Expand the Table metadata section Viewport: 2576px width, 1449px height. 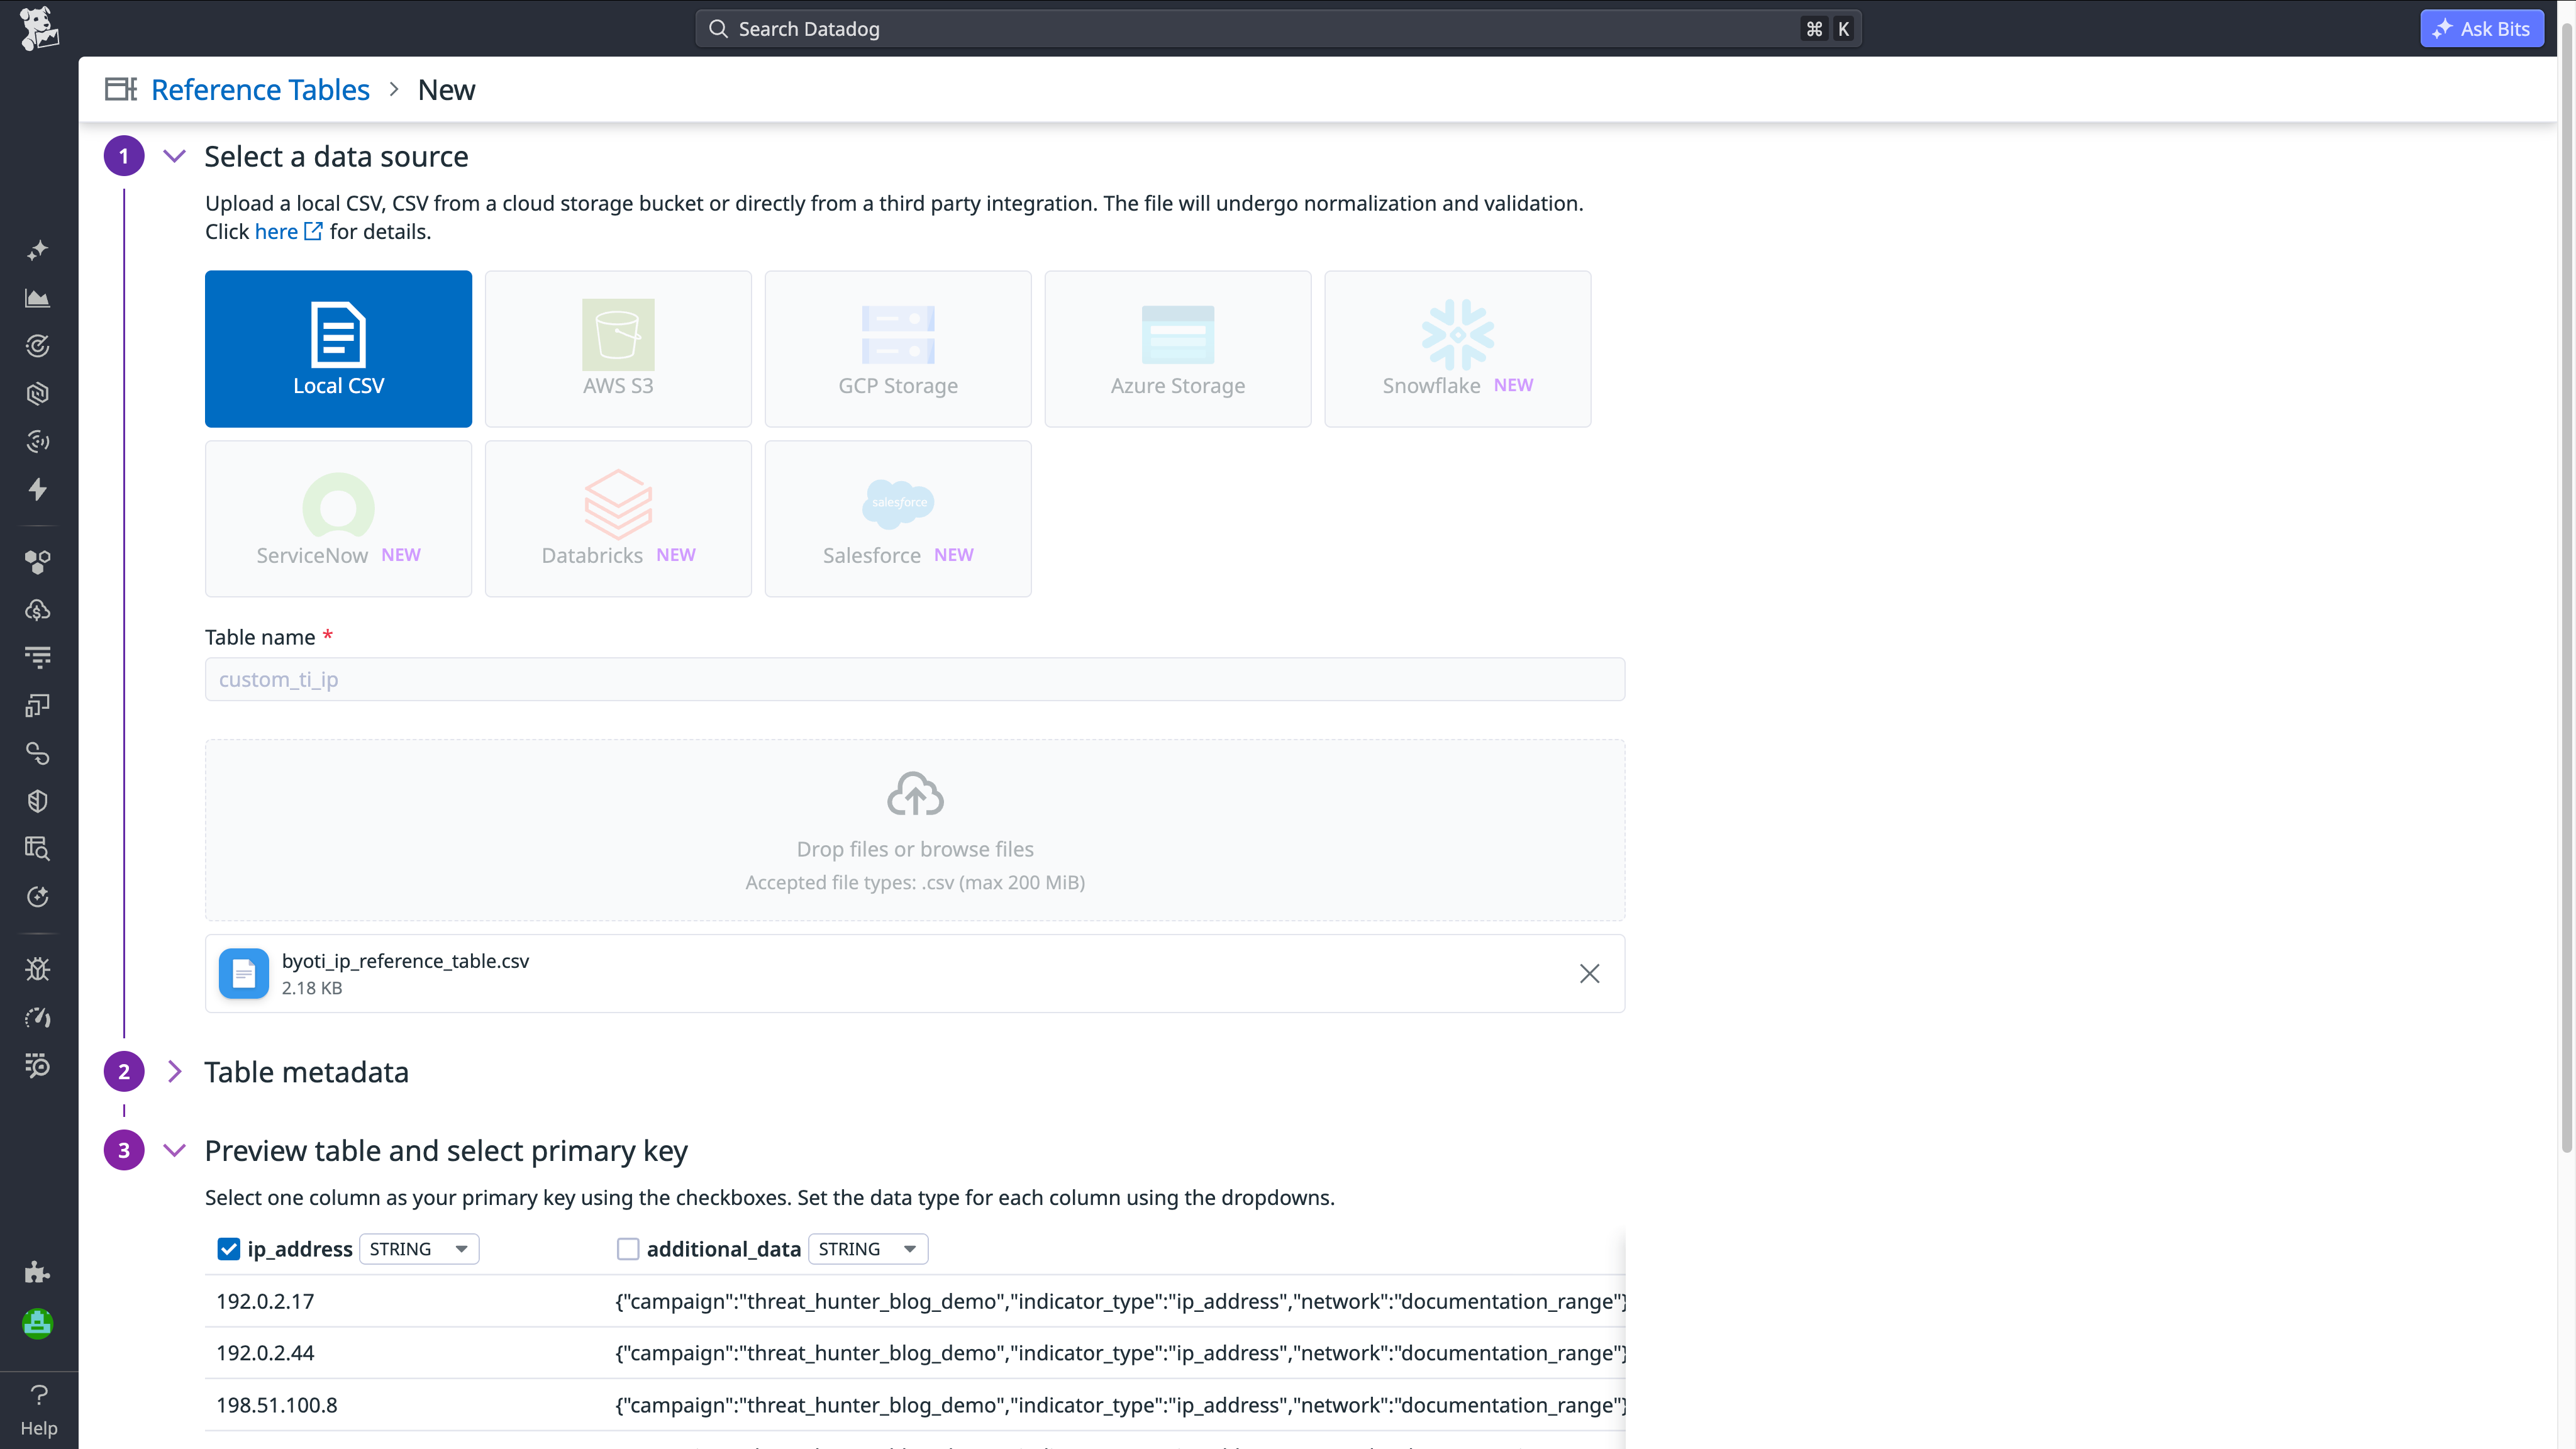(174, 1072)
